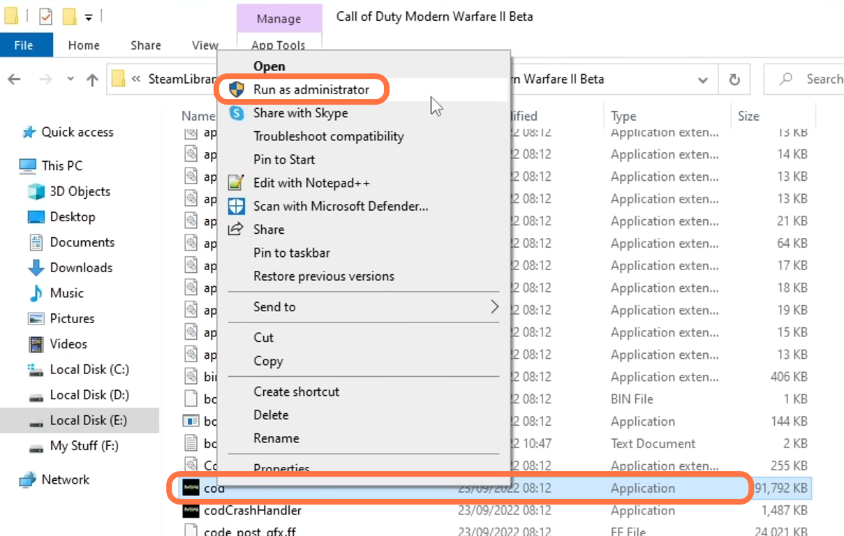
Task: Click the Skype icon in the context menu
Action: point(237,113)
